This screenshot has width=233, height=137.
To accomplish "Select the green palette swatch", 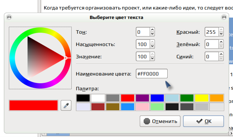I will [x=187, y=98].
